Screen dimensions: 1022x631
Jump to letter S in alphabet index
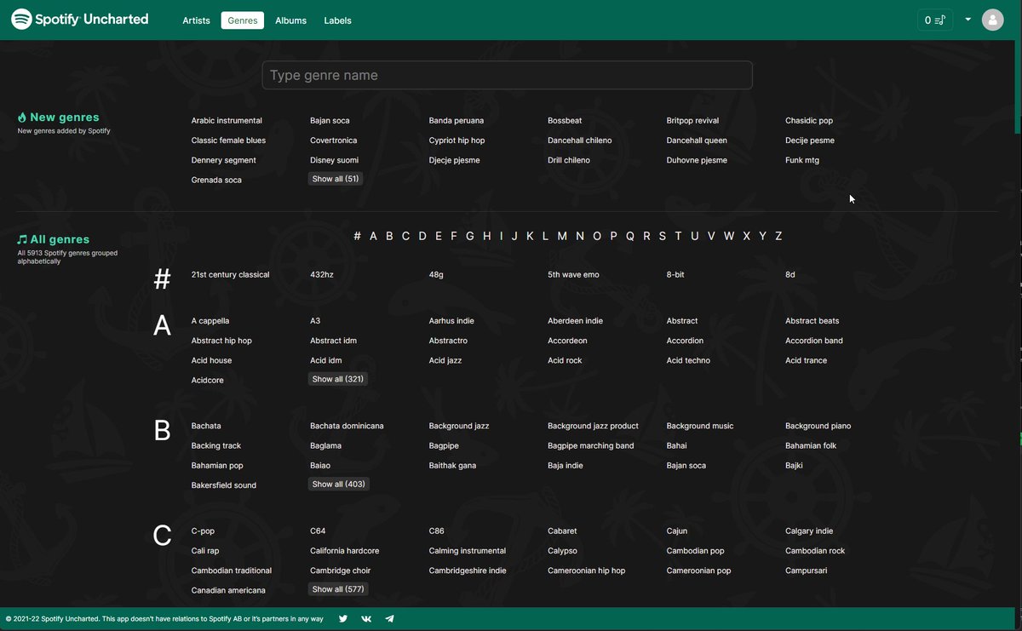663,236
